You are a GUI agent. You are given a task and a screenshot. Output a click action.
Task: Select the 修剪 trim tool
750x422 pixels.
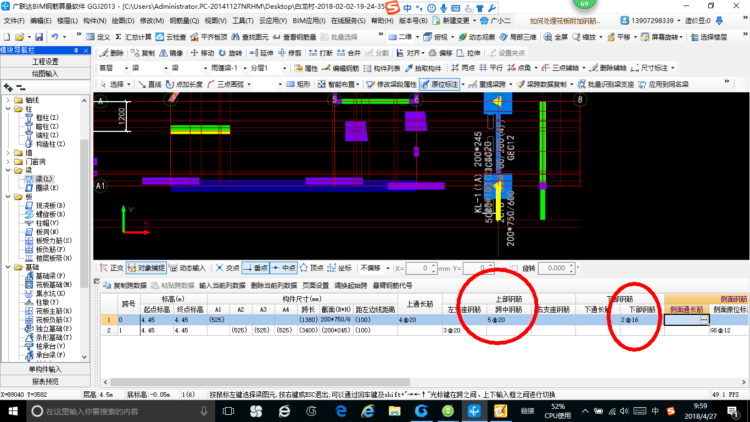tap(290, 53)
